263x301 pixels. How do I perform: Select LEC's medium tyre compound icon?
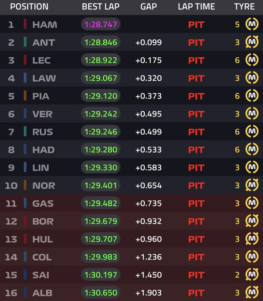click(252, 60)
